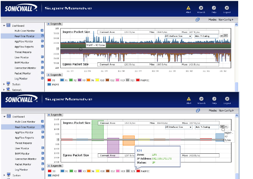The width and height of the screenshot is (253, 179).
Task: Pop out Real-Time Monitor icon, upper screenshot
Action: click(x=43, y=36)
